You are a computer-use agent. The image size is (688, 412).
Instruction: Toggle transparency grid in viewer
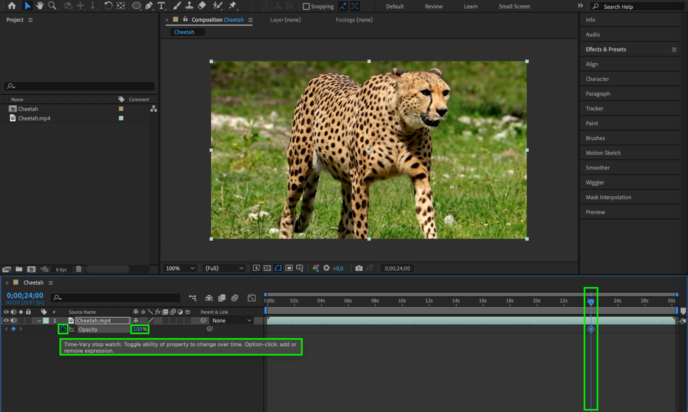(267, 268)
